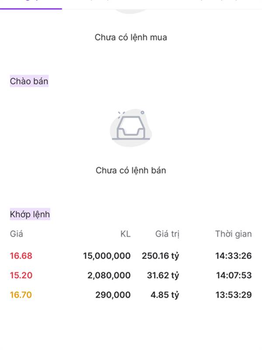This screenshot has width=262, height=350.
Task: Select the red 15.20 matched price
Action: pyautogui.click(x=21, y=276)
